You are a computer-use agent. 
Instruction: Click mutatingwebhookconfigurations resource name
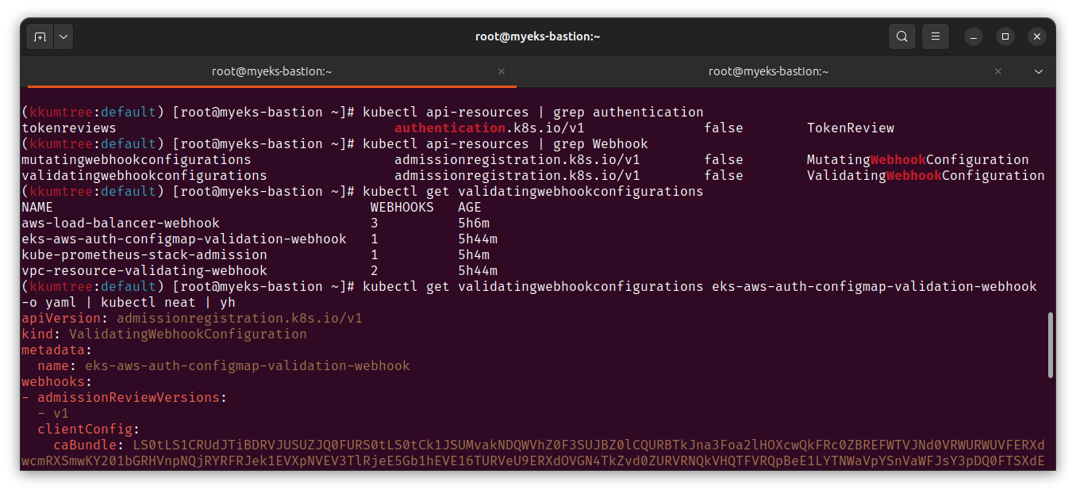point(136,160)
